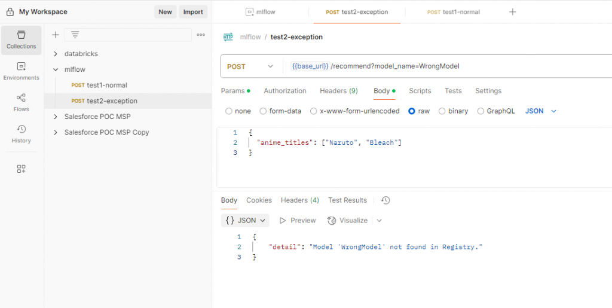612x308 pixels.
Task: Click the configure workspace sidebar grid icon
Action: click(x=21, y=169)
